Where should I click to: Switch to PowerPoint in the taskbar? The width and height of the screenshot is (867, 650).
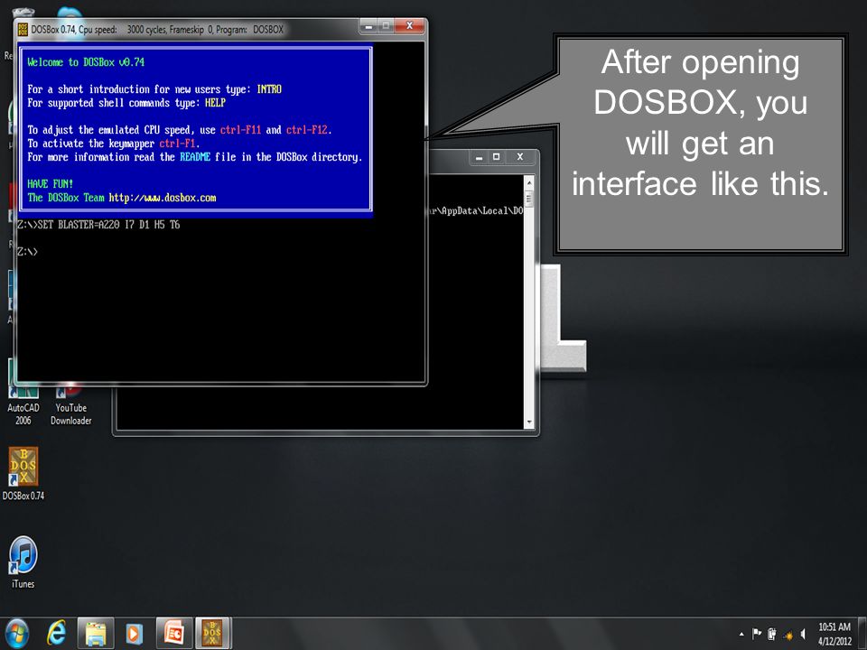tap(174, 634)
